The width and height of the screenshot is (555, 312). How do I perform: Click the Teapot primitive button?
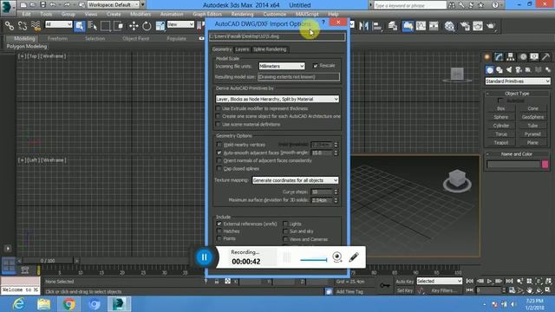[501, 143]
